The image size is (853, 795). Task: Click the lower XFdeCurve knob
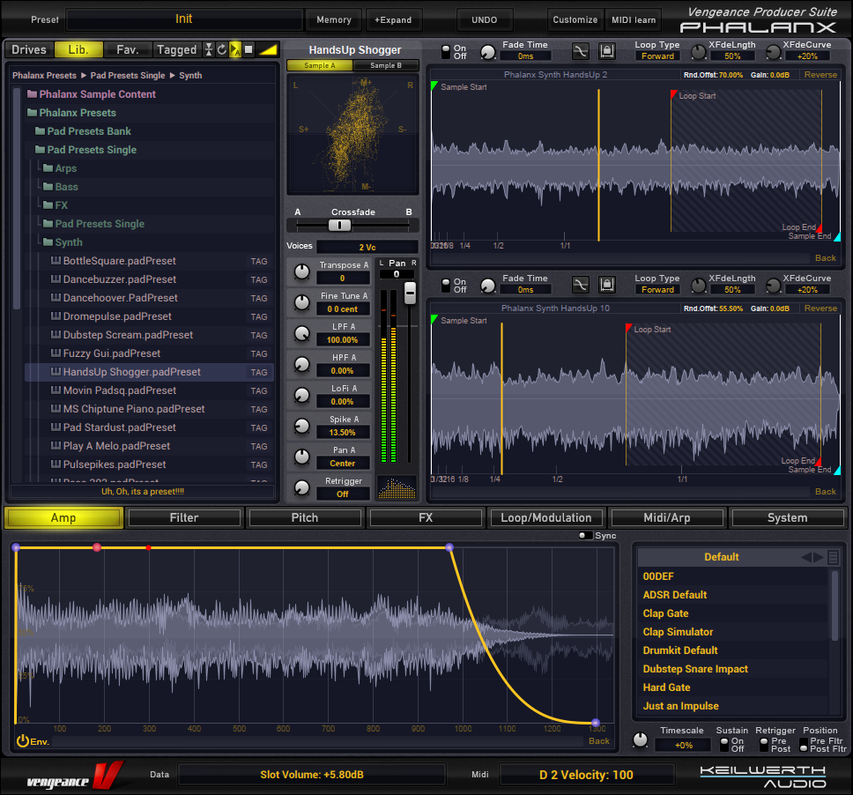773,286
